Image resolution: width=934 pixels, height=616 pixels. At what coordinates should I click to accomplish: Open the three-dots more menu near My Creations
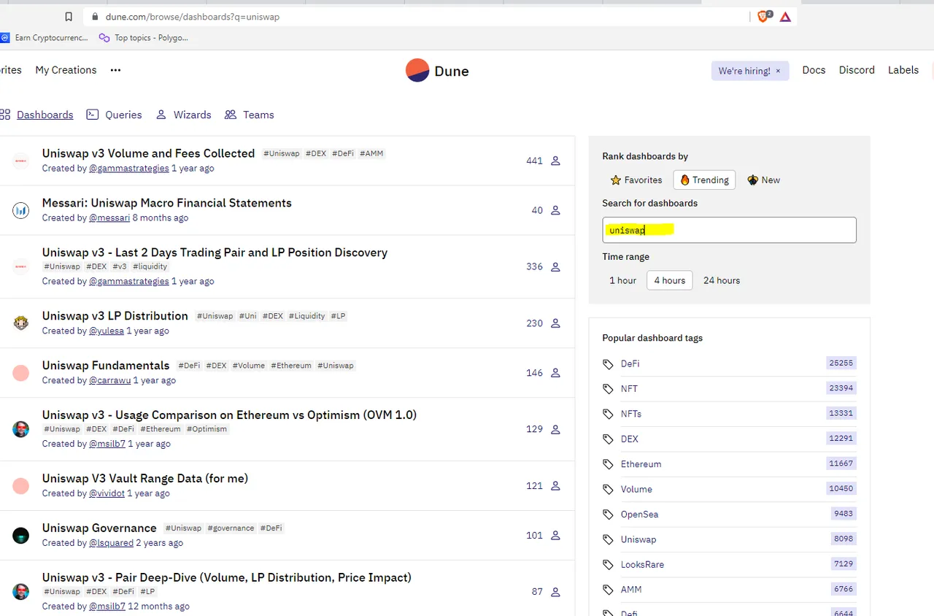point(115,70)
